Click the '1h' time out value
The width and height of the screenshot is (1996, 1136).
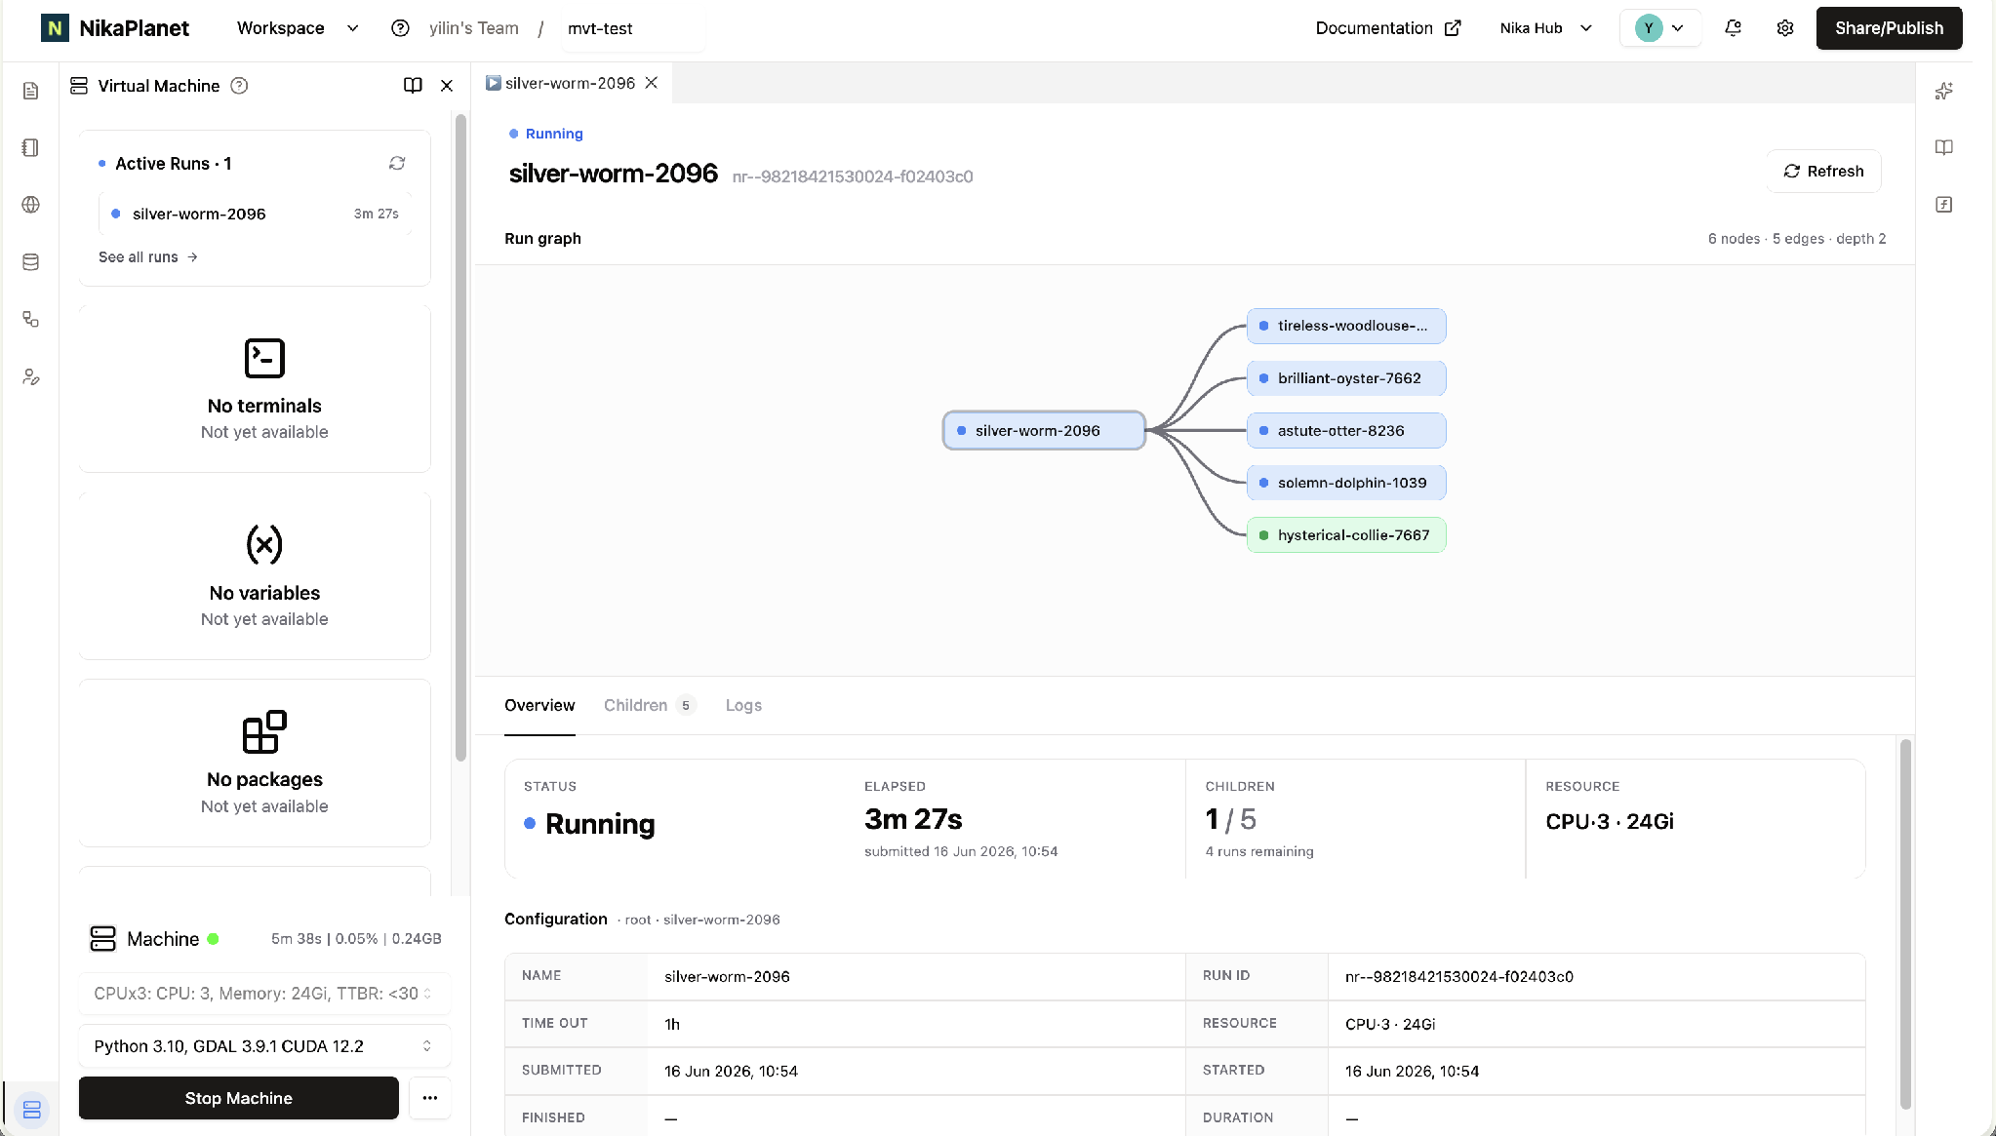coord(672,1024)
